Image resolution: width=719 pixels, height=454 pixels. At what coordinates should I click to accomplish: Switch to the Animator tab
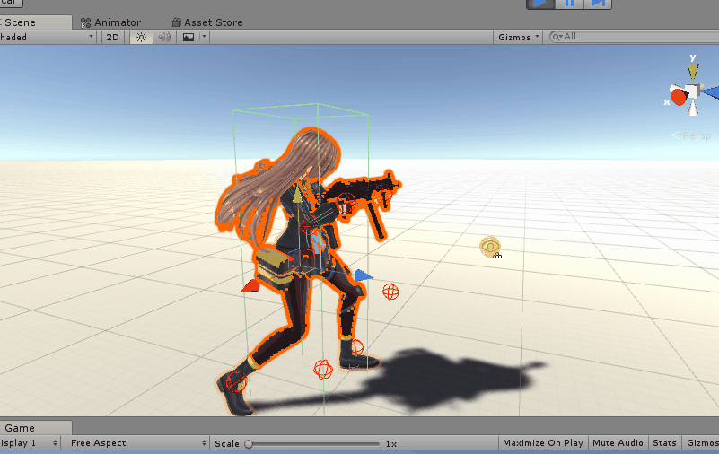[111, 22]
